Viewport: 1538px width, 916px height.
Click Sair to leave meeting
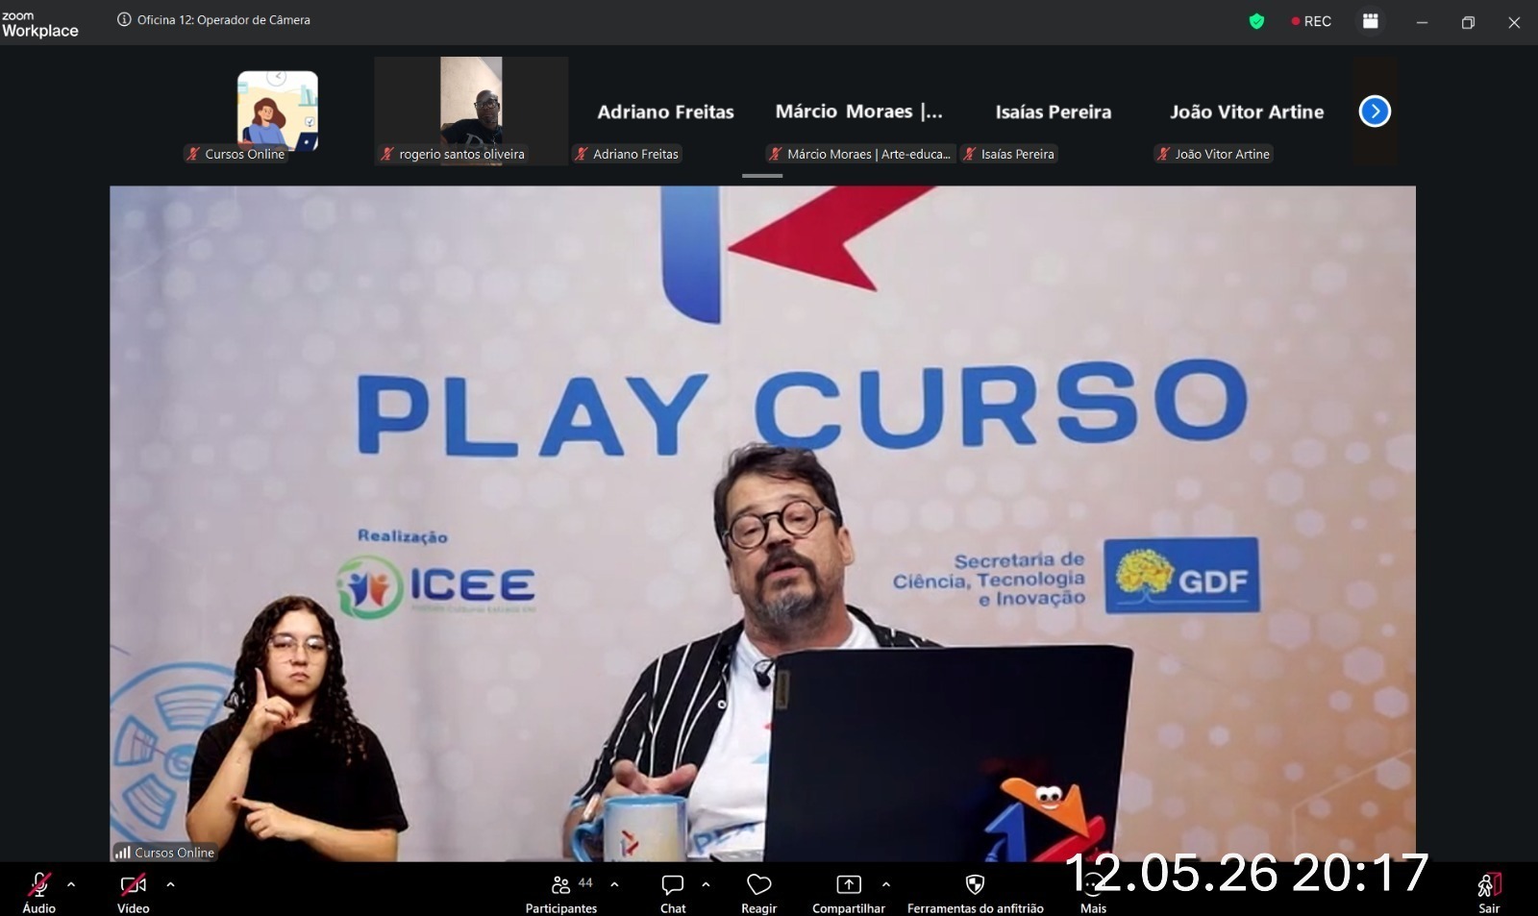pos(1489,893)
